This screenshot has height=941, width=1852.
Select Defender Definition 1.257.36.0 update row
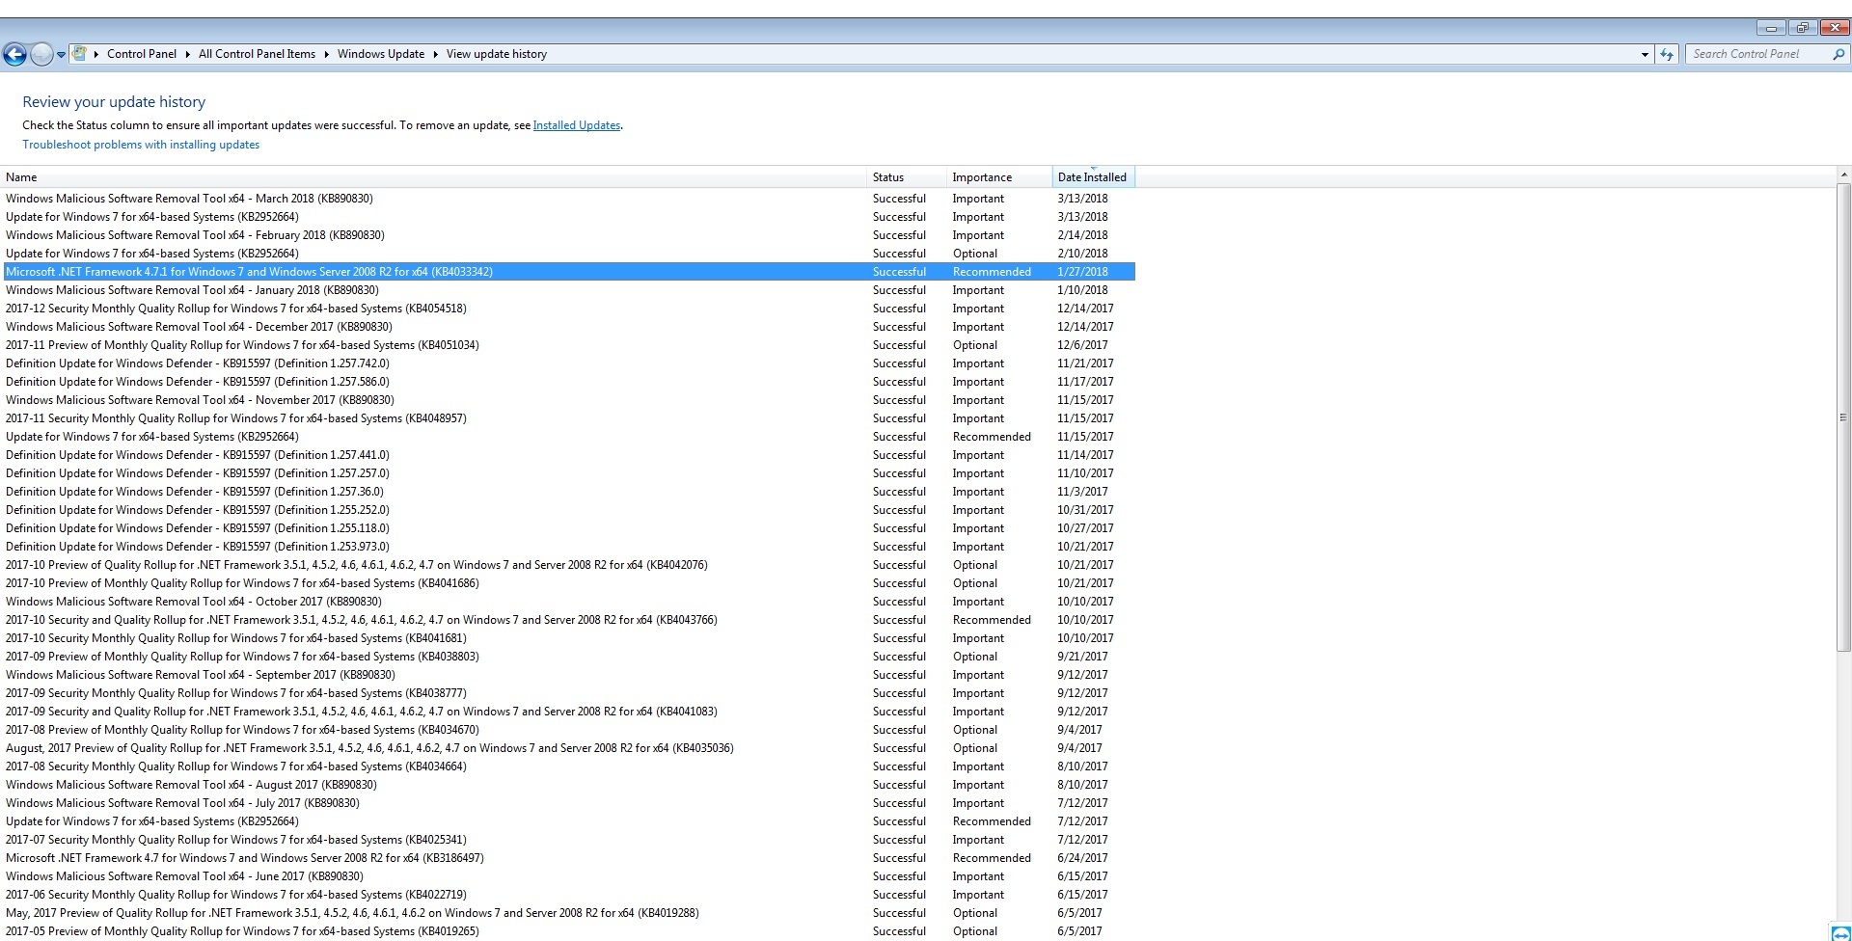[x=569, y=492]
